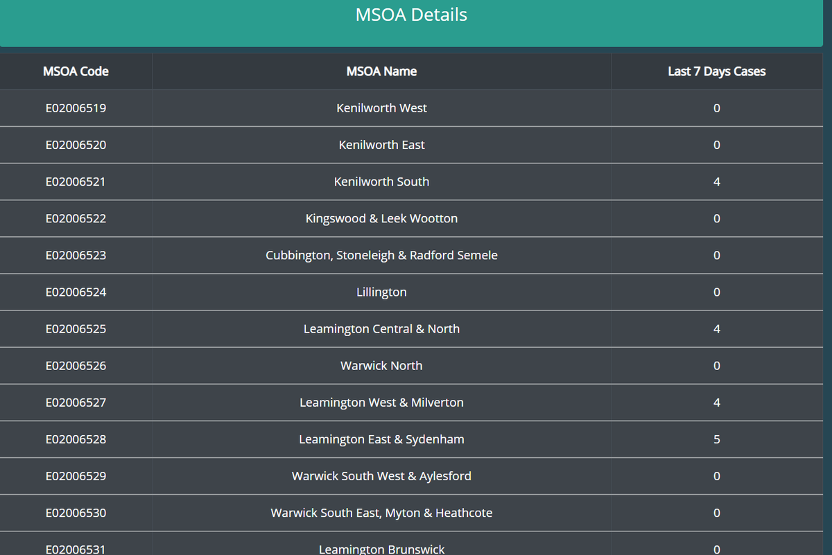Click the cases value for Warwick North
This screenshot has width=832, height=555.
click(717, 365)
